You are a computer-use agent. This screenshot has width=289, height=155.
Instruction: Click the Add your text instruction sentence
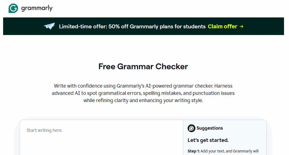(x=229, y=151)
